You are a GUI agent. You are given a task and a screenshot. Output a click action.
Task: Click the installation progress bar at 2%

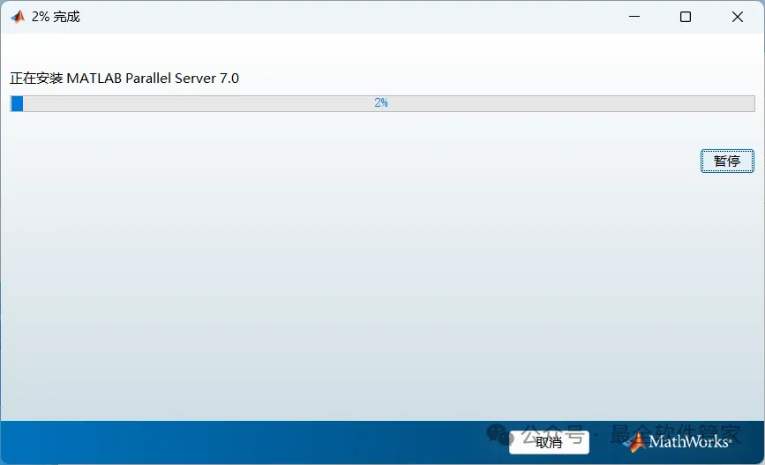tap(382, 103)
